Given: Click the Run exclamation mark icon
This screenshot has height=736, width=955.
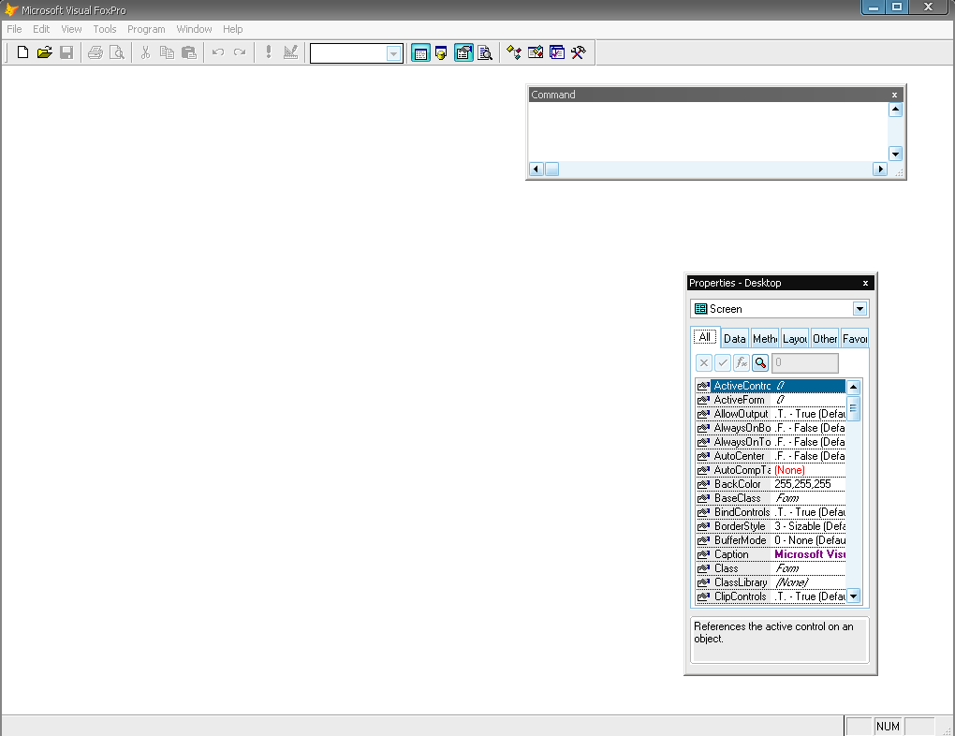Looking at the screenshot, I should click(269, 52).
